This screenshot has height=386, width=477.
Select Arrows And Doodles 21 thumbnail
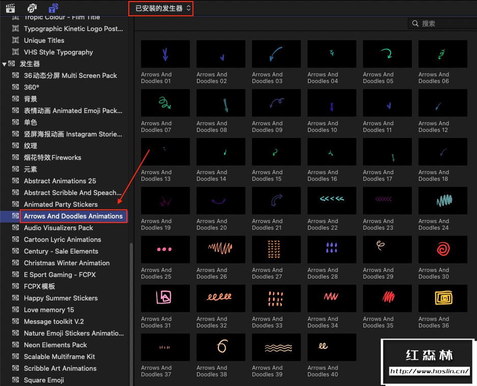(276, 201)
